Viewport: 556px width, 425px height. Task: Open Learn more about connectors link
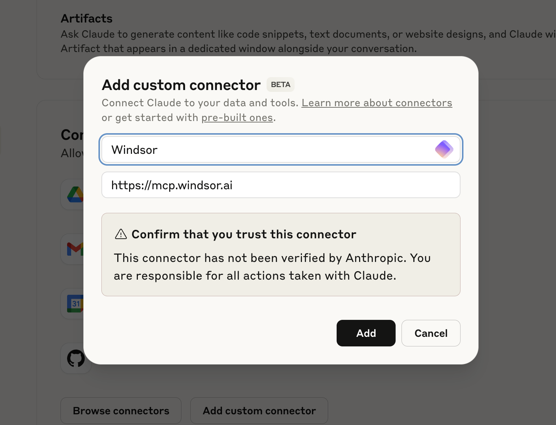tap(376, 103)
